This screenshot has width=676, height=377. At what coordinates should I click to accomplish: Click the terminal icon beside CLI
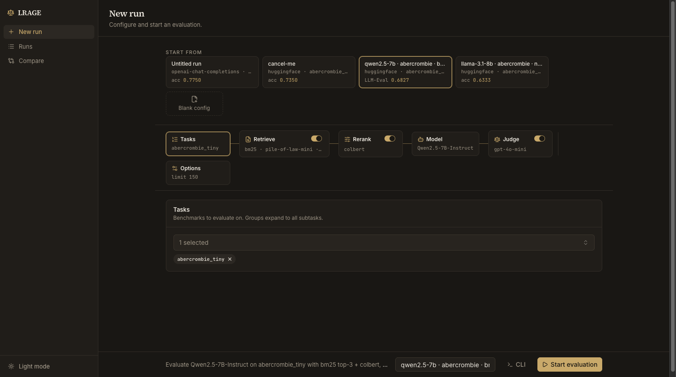(510, 364)
